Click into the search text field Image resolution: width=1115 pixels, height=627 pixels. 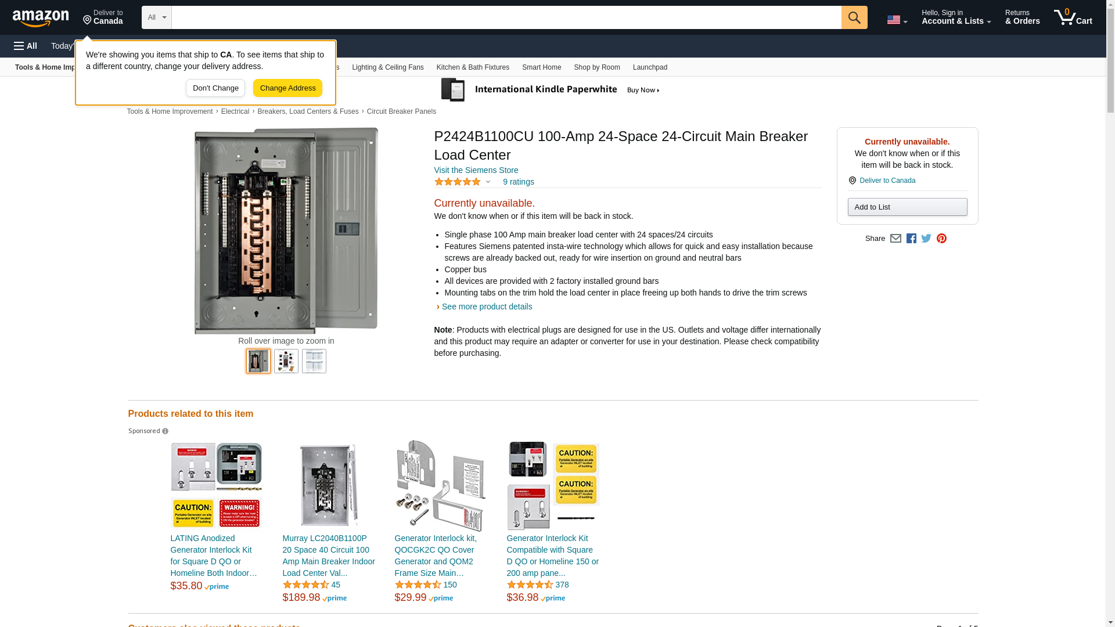coord(505,17)
